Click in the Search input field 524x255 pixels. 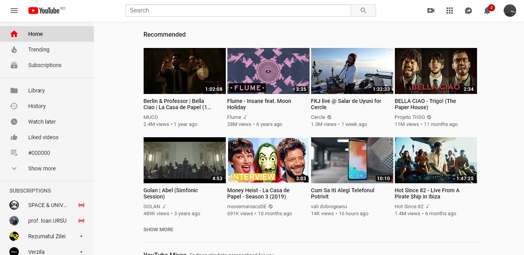pyautogui.click(x=238, y=11)
